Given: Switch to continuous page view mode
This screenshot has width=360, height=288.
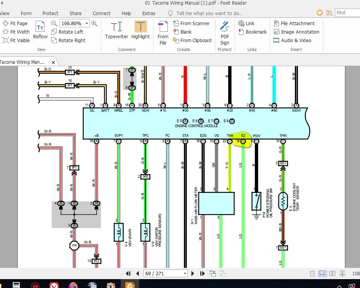Looking at the screenshot, I should [x=322, y=273].
